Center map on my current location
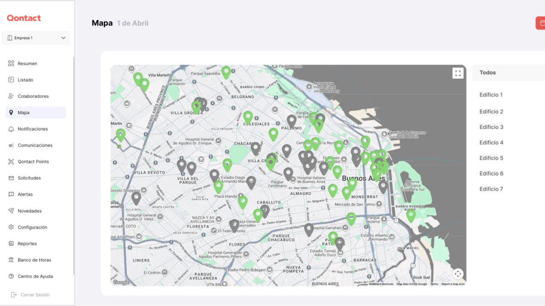Viewport: 545px width, 306px height. (x=458, y=274)
